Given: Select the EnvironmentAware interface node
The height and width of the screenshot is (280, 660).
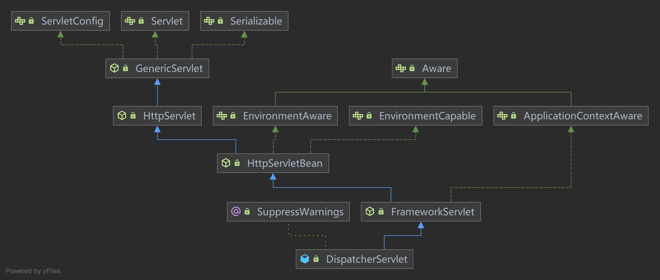Looking at the screenshot, I should [275, 116].
